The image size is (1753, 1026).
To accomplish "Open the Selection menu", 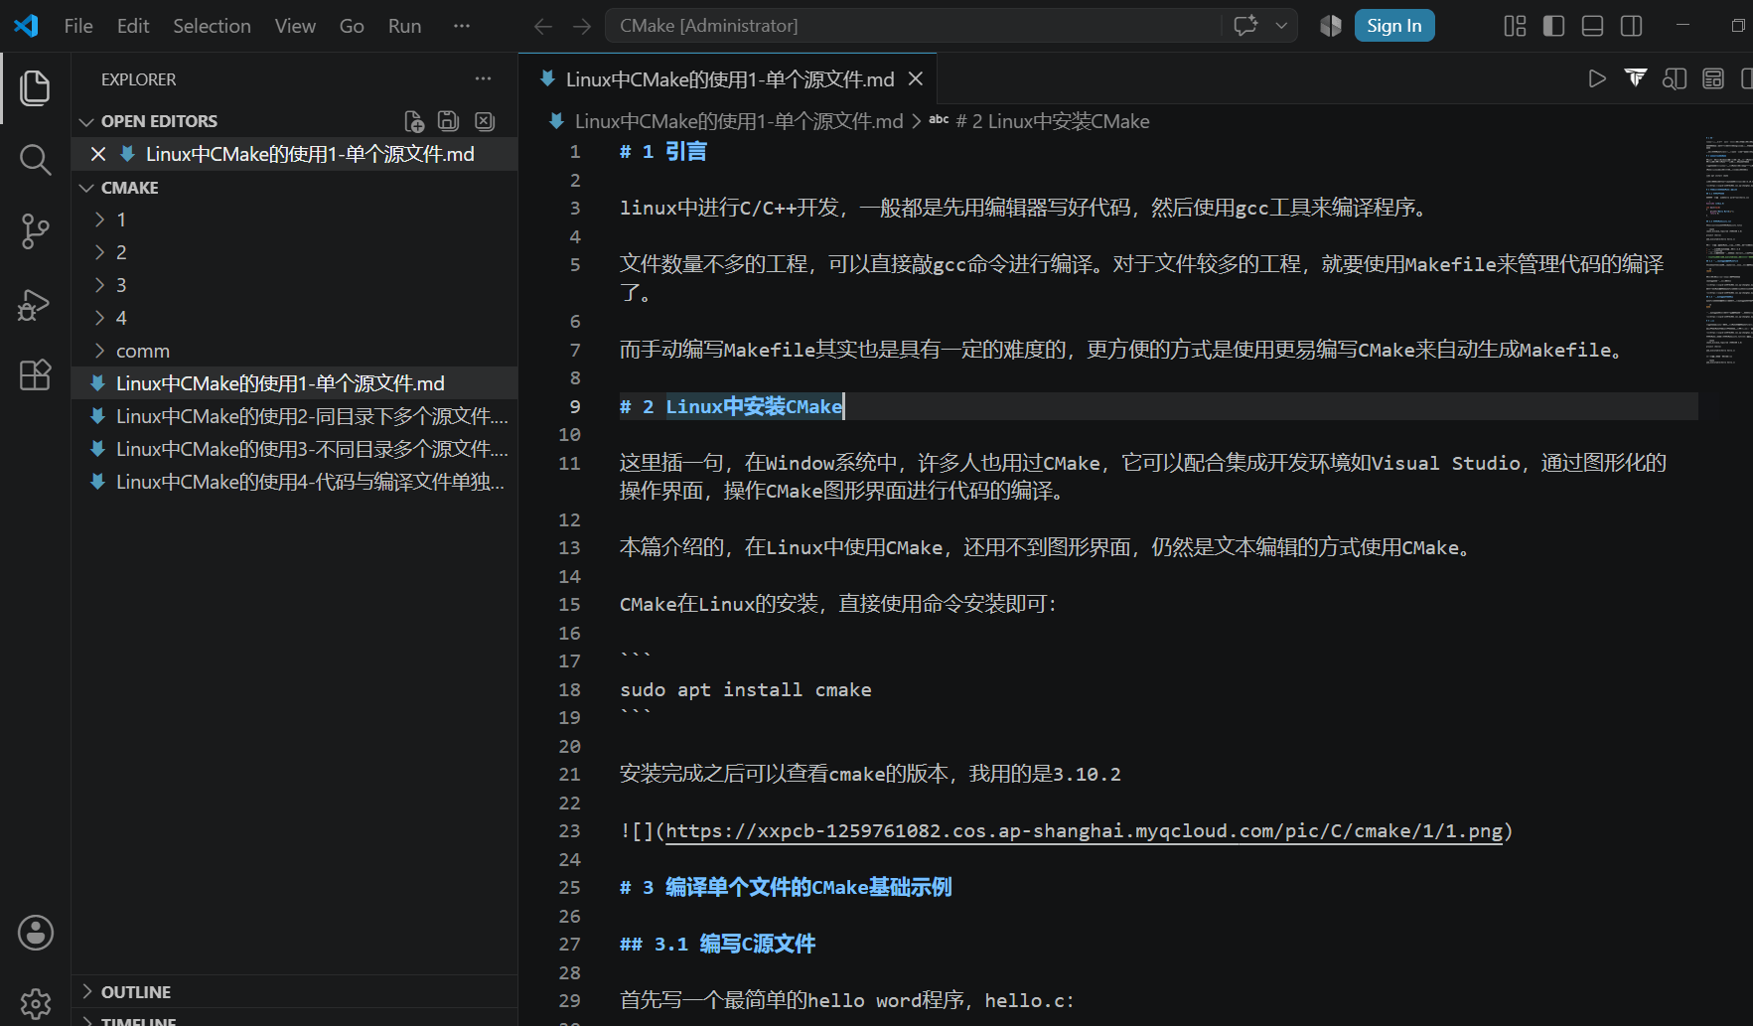I will click(x=212, y=26).
